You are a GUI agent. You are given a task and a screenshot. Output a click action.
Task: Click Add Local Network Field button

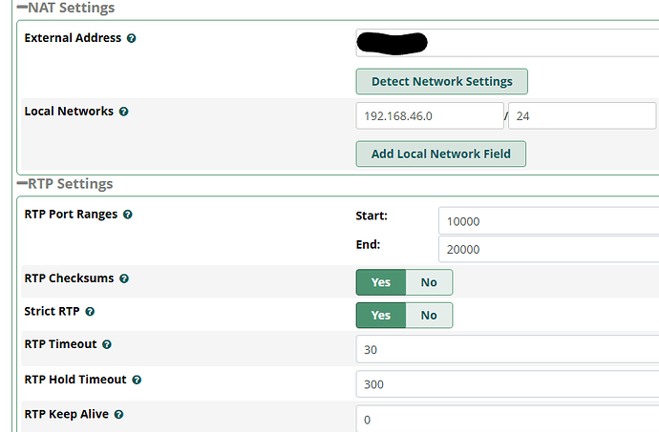440,154
